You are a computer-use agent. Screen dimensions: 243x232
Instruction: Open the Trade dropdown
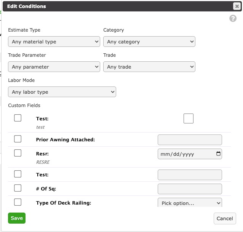tap(149, 67)
